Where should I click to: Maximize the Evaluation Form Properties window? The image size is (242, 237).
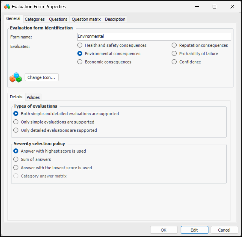(214, 7)
